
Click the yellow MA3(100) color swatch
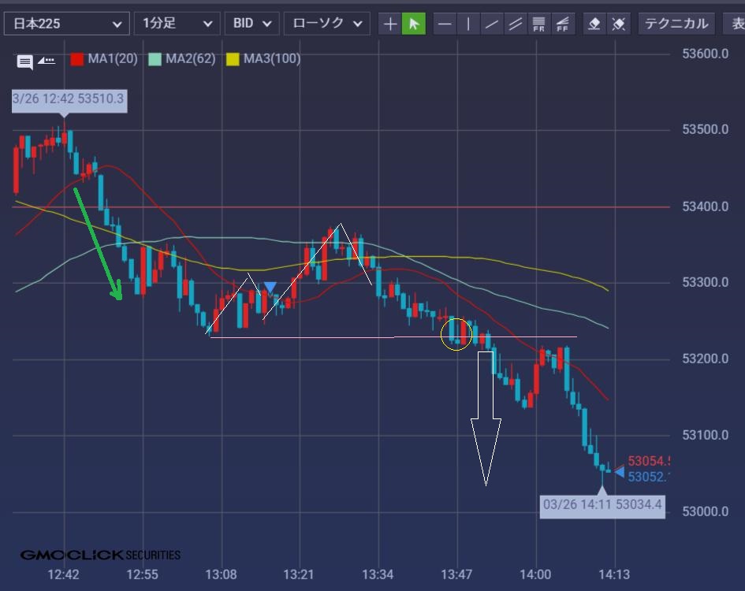coord(233,58)
